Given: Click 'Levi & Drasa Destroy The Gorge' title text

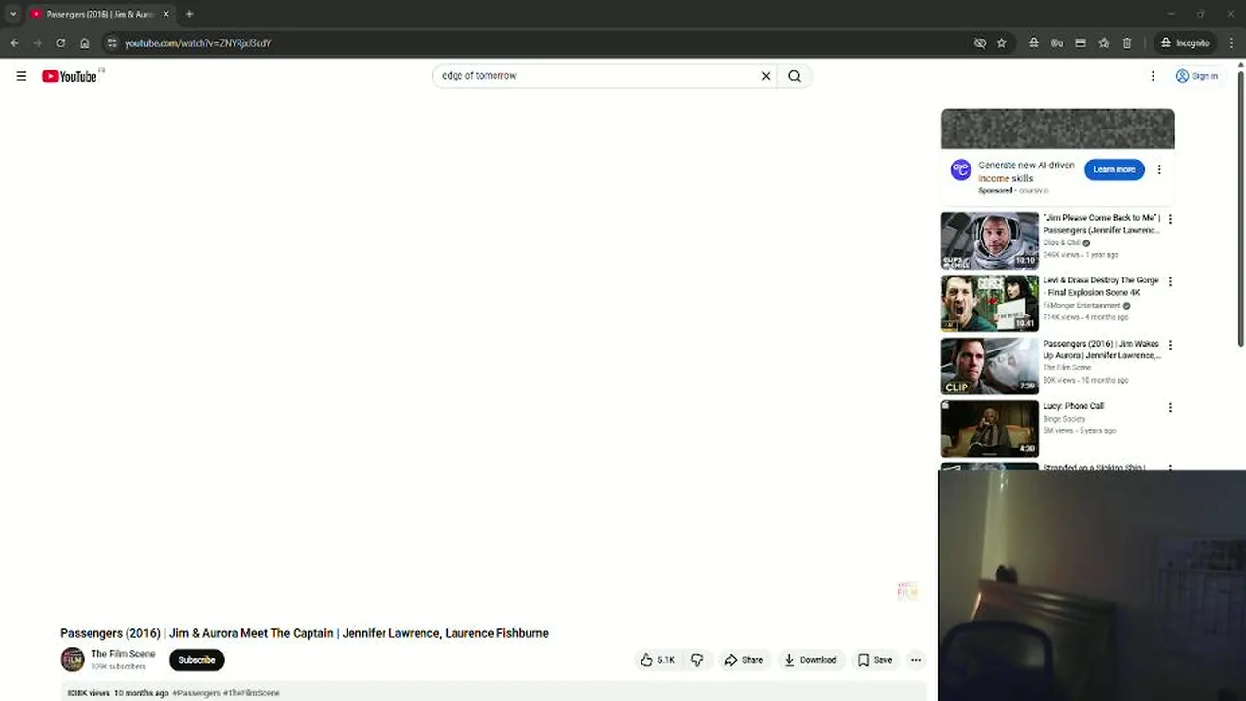Looking at the screenshot, I should click(x=1101, y=286).
